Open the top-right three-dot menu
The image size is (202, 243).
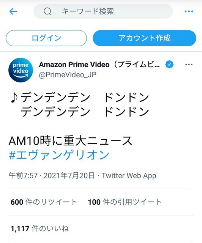[189, 11]
